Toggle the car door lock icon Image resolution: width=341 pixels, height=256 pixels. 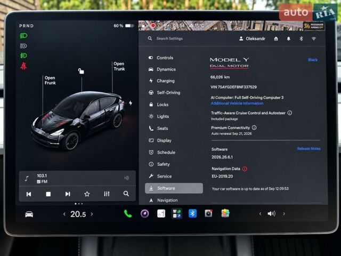point(81,71)
